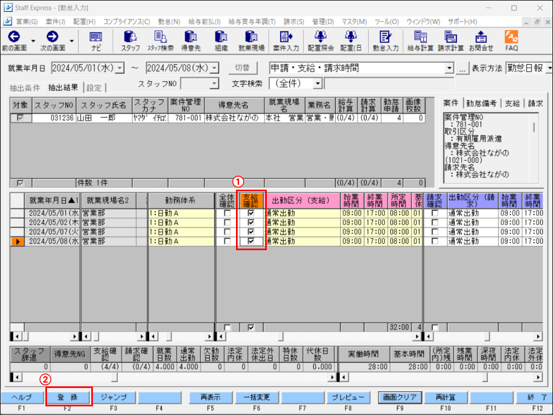The height and width of the screenshot is (415, 553).
Task: Expand the 次の画面 history dropdown arrow
Action: 72,41
